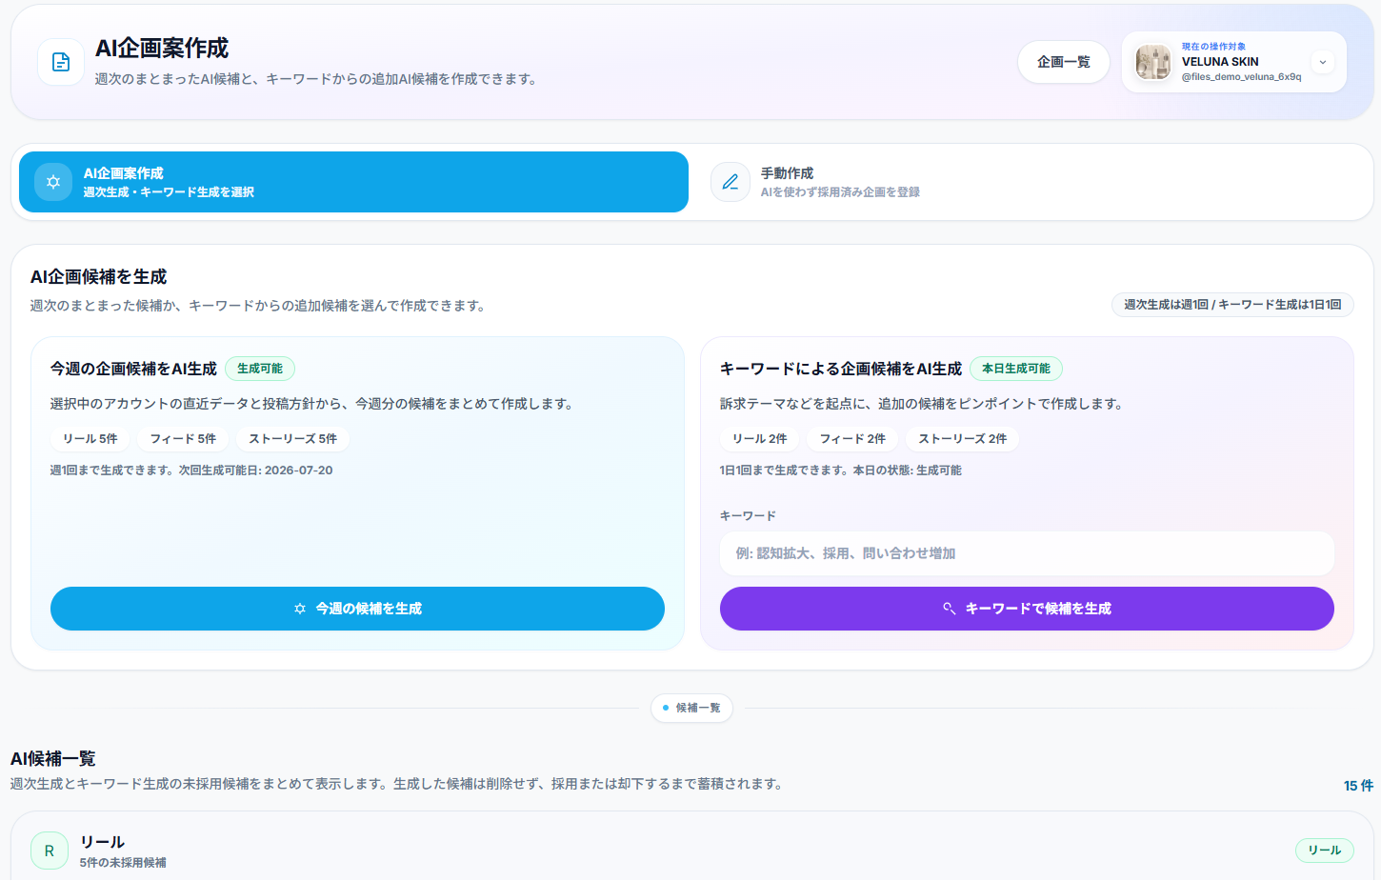This screenshot has width=1381, height=881.
Task: Click the 今週の企画候補をAI生成 heading
Action: click(133, 369)
